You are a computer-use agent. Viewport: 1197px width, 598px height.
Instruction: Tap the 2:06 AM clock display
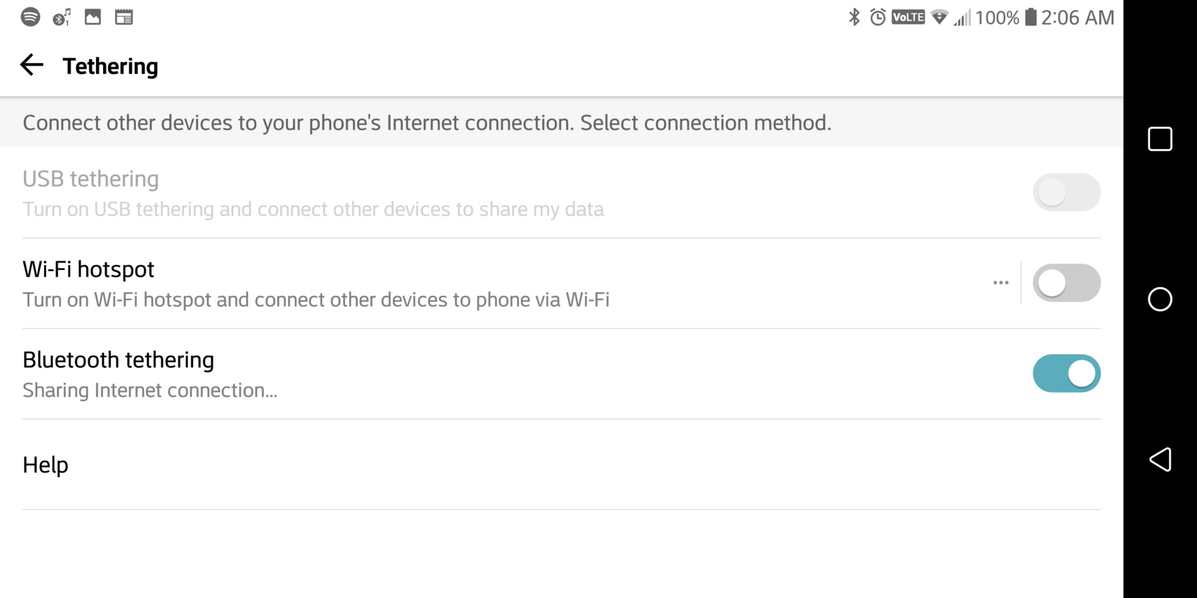(x=1077, y=17)
